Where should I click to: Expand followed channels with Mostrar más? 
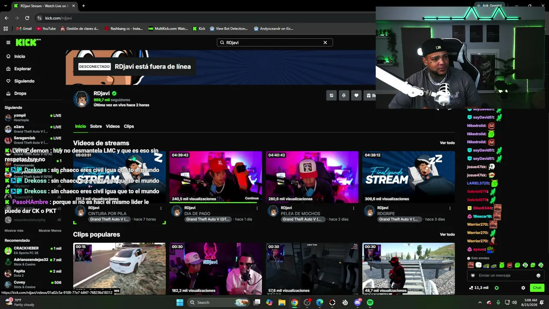point(14,230)
